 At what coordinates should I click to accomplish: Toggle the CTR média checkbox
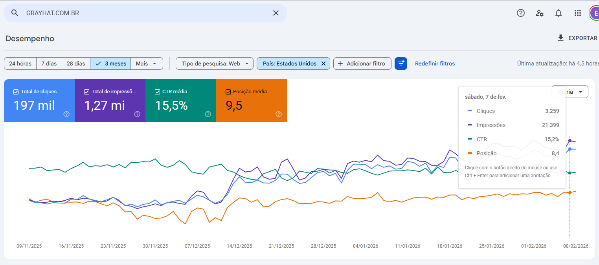[158, 92]
